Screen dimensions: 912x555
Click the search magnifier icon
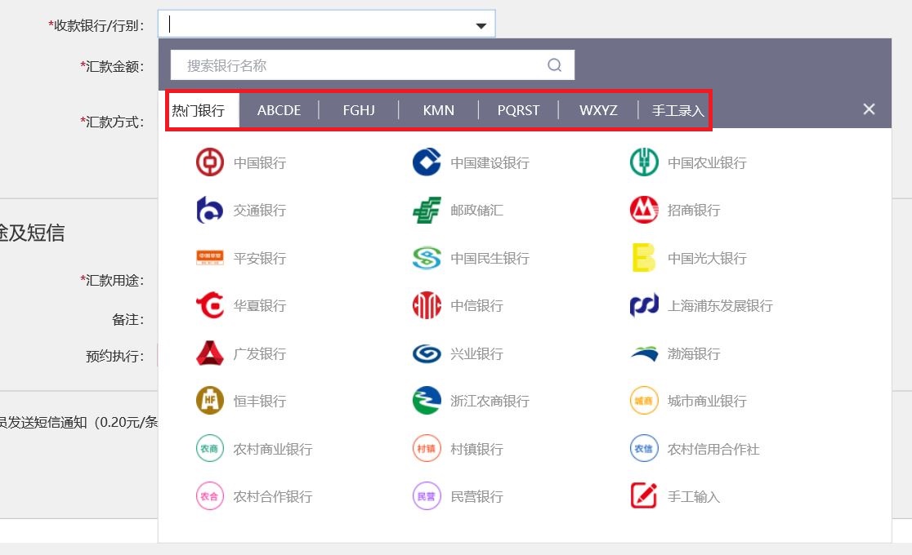tap(555, 65)
